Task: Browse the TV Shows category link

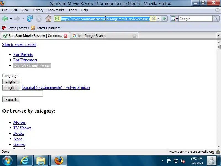Action: click(22, 128)
